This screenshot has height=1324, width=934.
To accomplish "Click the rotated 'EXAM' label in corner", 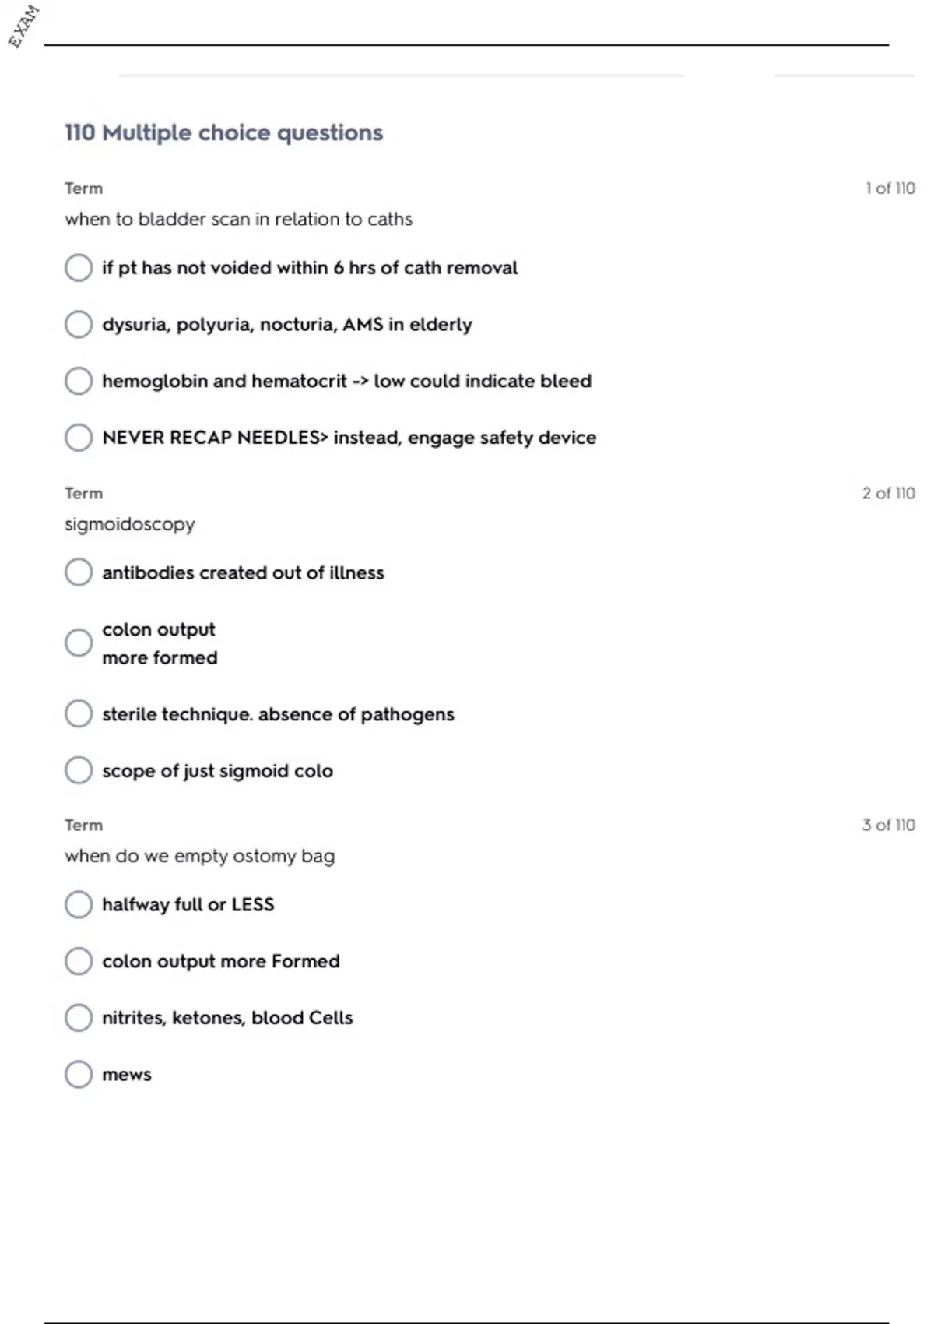I will [23, 26].
